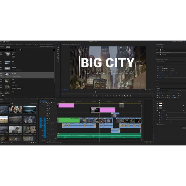Hide the Promise of Happiness layer eye
The width and height of the screenshot is (186, 186).
[157, 53]
